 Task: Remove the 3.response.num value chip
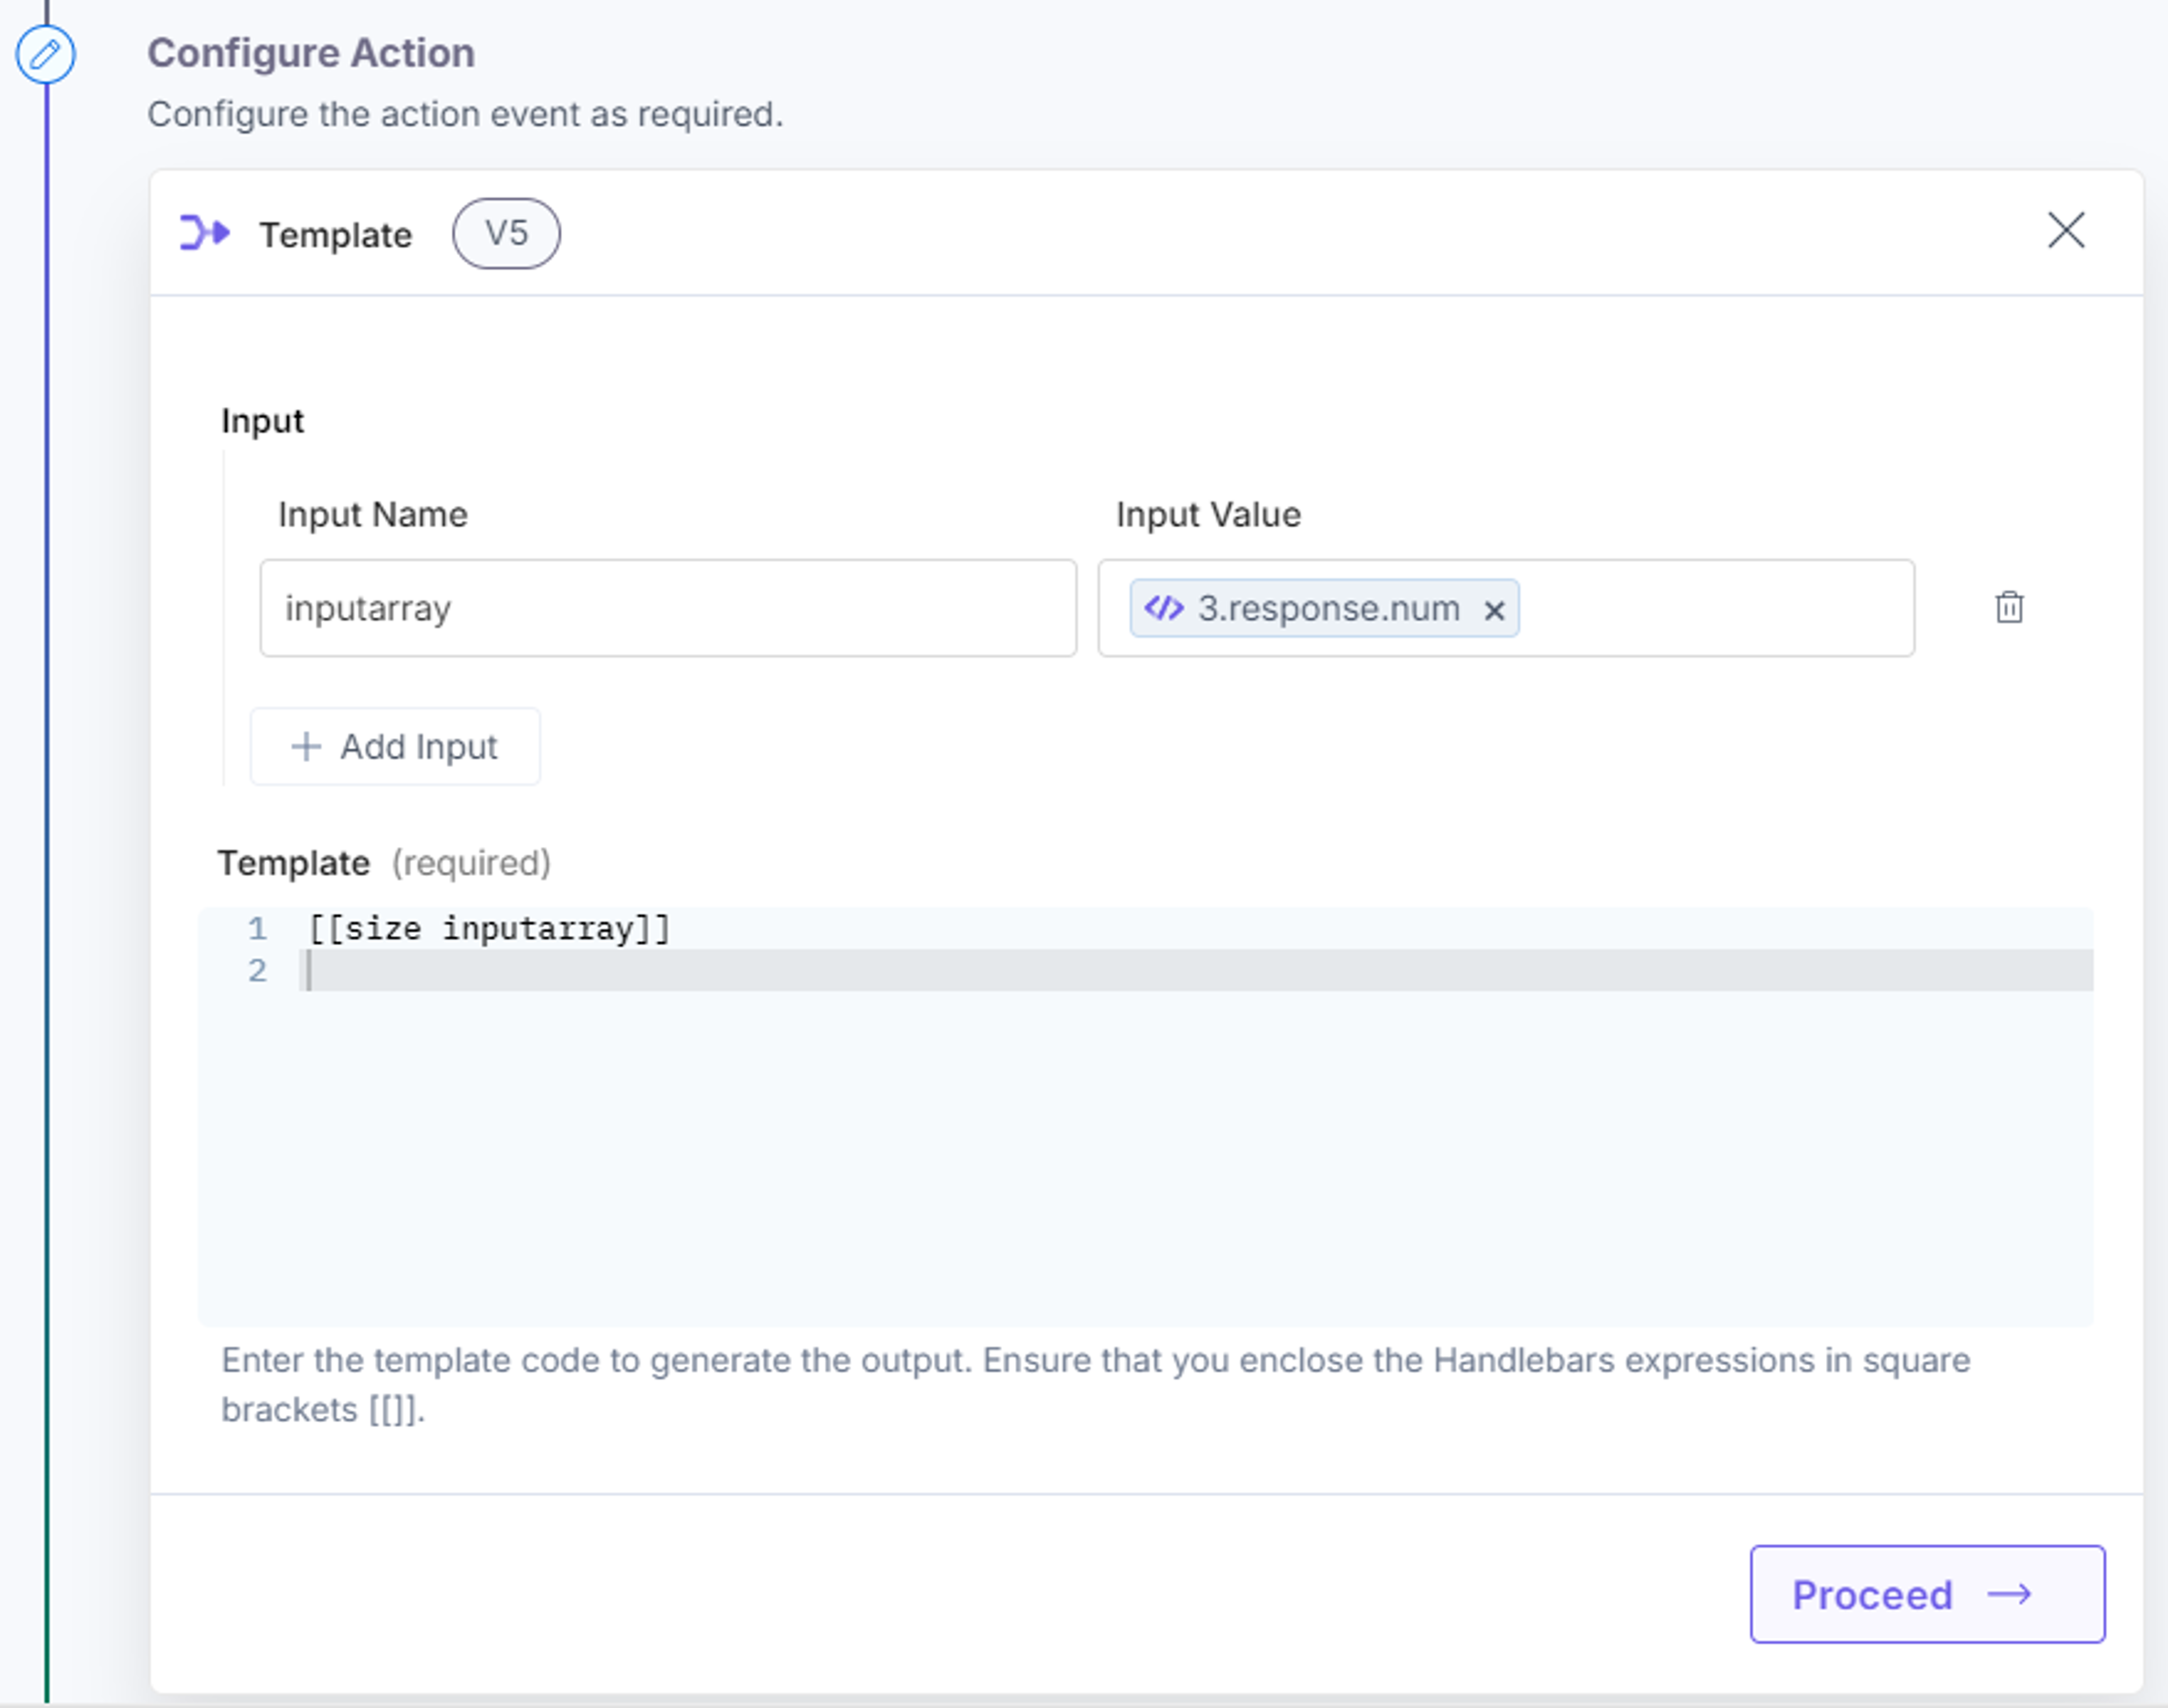coord(1494,610)
